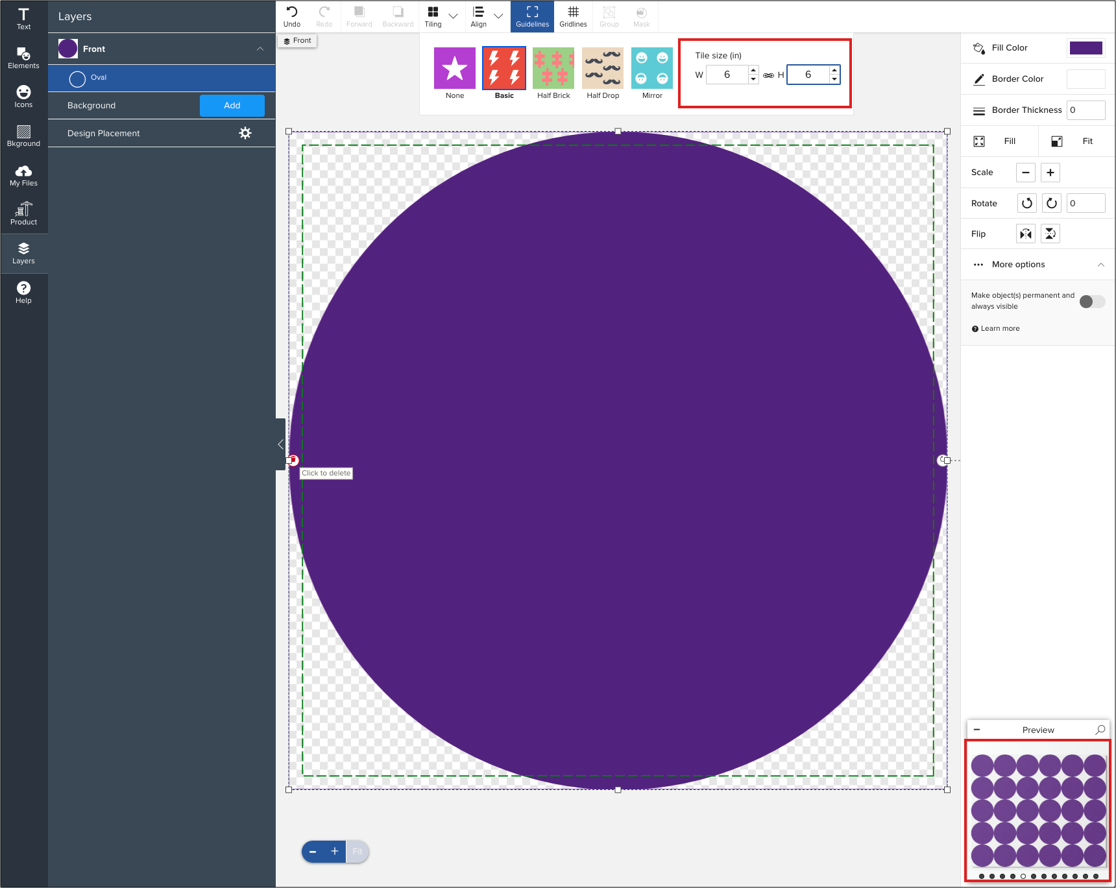Click the Preview magnifier icon
This screenshot has width=1116, height=888.
1100,730
